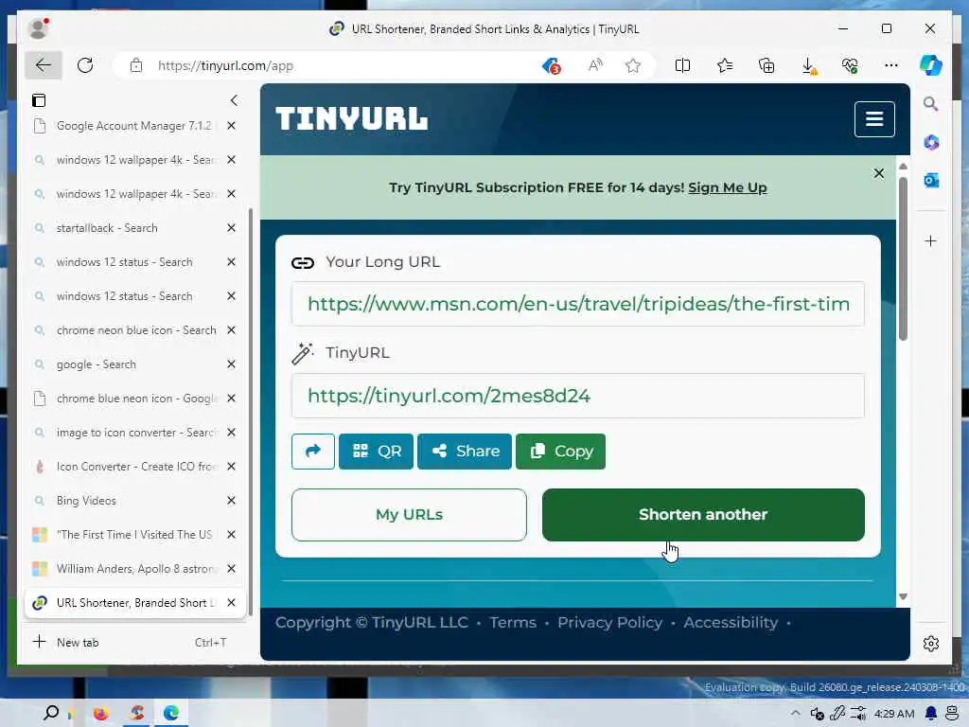This screenshot has width=969, height=727.
Task: Open Firefox from the taskbar
Action: point(100,714)
